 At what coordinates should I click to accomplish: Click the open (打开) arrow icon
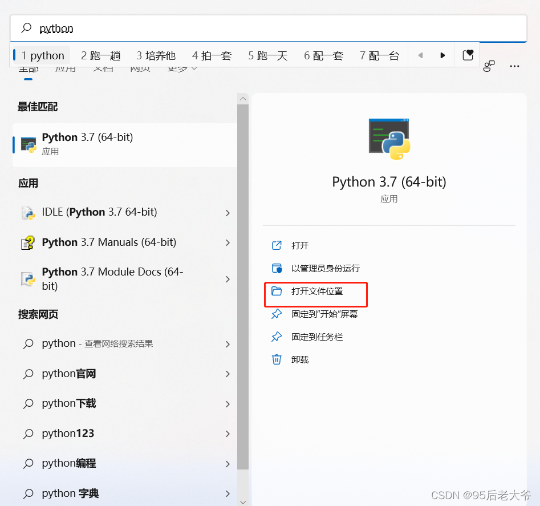click(x=277, y=245)
